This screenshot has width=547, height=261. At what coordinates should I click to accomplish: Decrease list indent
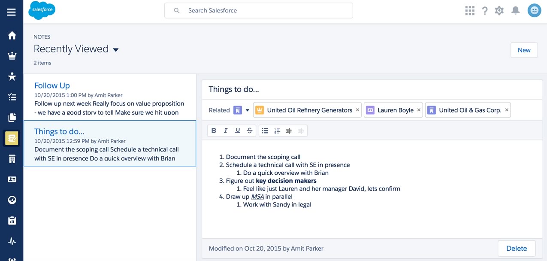click(x=301, y=131)
